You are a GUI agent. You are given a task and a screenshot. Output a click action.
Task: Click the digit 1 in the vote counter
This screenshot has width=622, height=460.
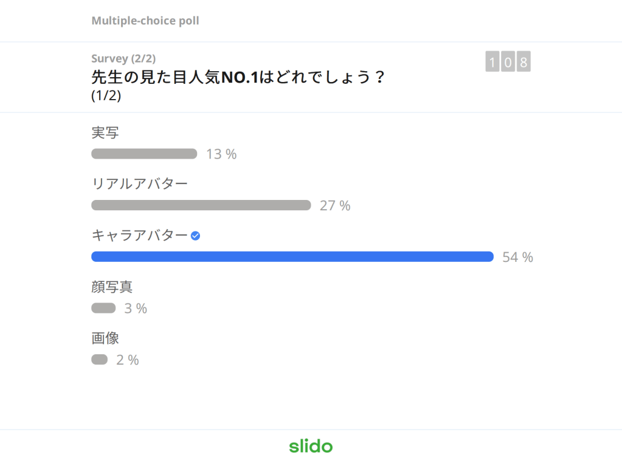(492, 62)
